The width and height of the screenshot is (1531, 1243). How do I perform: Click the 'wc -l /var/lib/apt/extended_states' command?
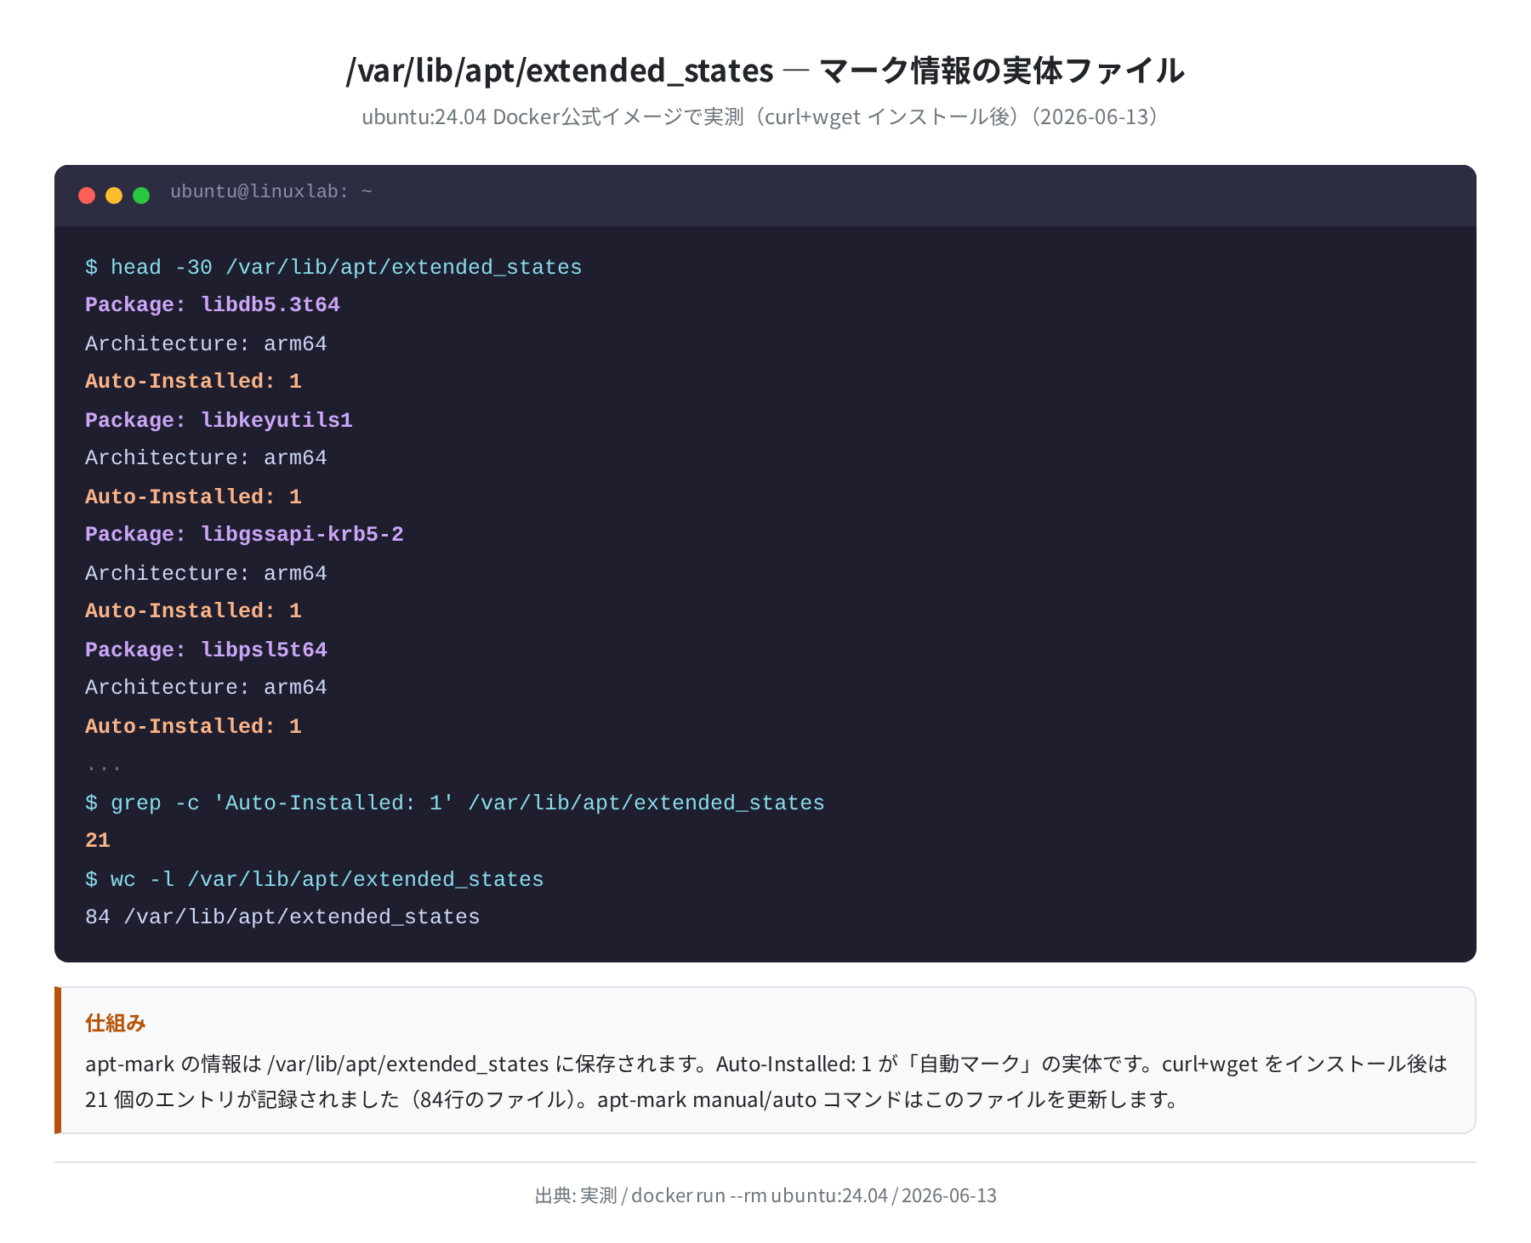315,879
